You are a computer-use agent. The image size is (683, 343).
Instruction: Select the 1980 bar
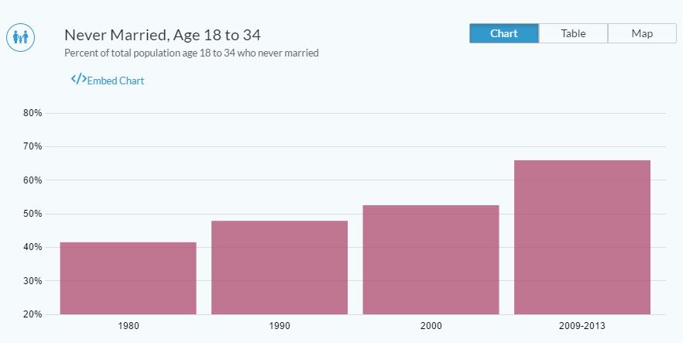128,279
